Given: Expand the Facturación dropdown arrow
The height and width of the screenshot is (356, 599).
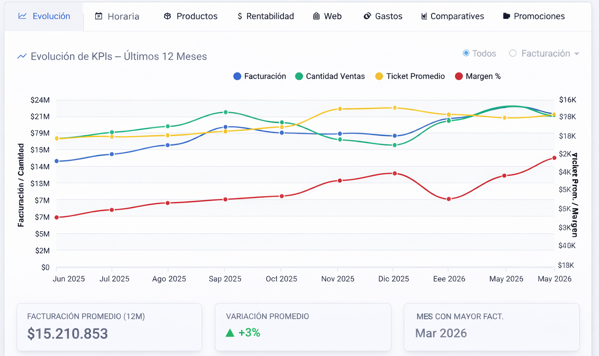Looking at the screenshot, I should coord(577,54).
